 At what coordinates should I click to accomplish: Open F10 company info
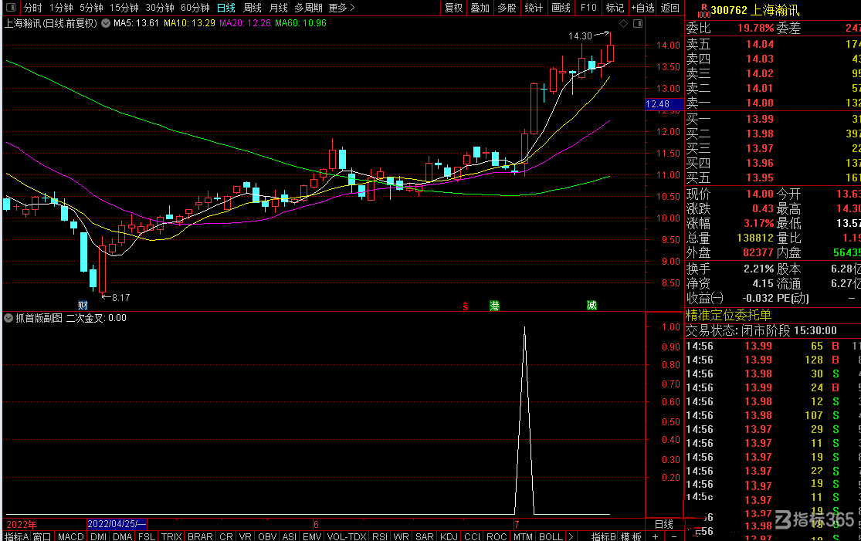(x=588, y=8)
